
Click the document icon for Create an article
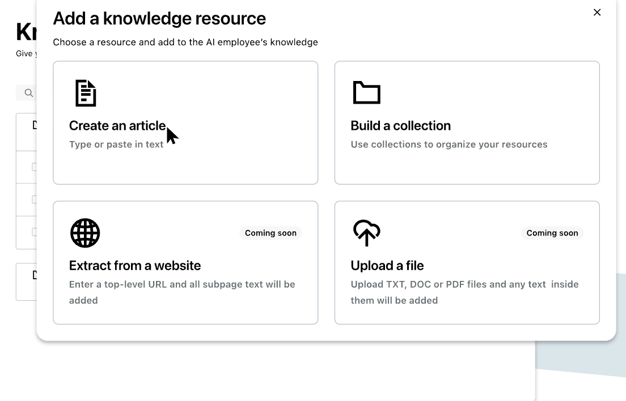click(86, 93)
